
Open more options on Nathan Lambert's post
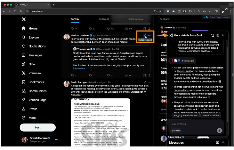tap(149, 35)
